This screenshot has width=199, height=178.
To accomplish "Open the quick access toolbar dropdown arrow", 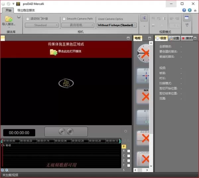I will (13, 4).
